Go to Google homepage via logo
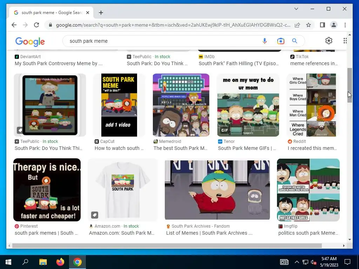This screenshot has width=359, height=269. pyautogui.click(x=30, y=42)
